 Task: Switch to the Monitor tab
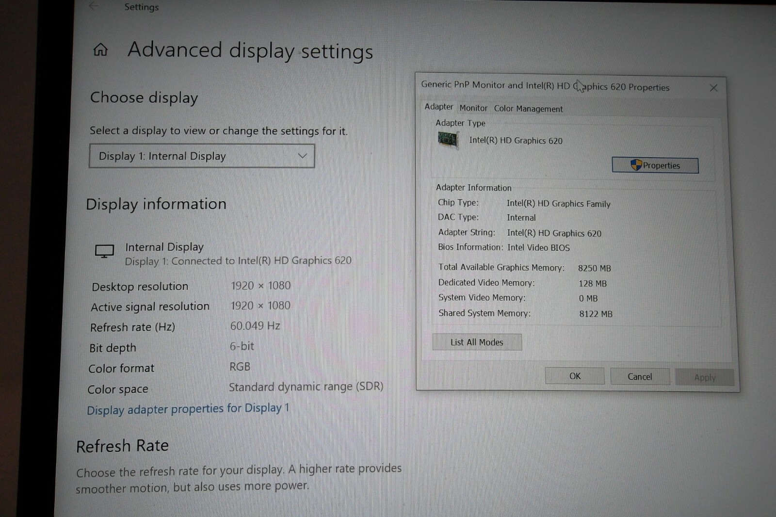[473, 108]
